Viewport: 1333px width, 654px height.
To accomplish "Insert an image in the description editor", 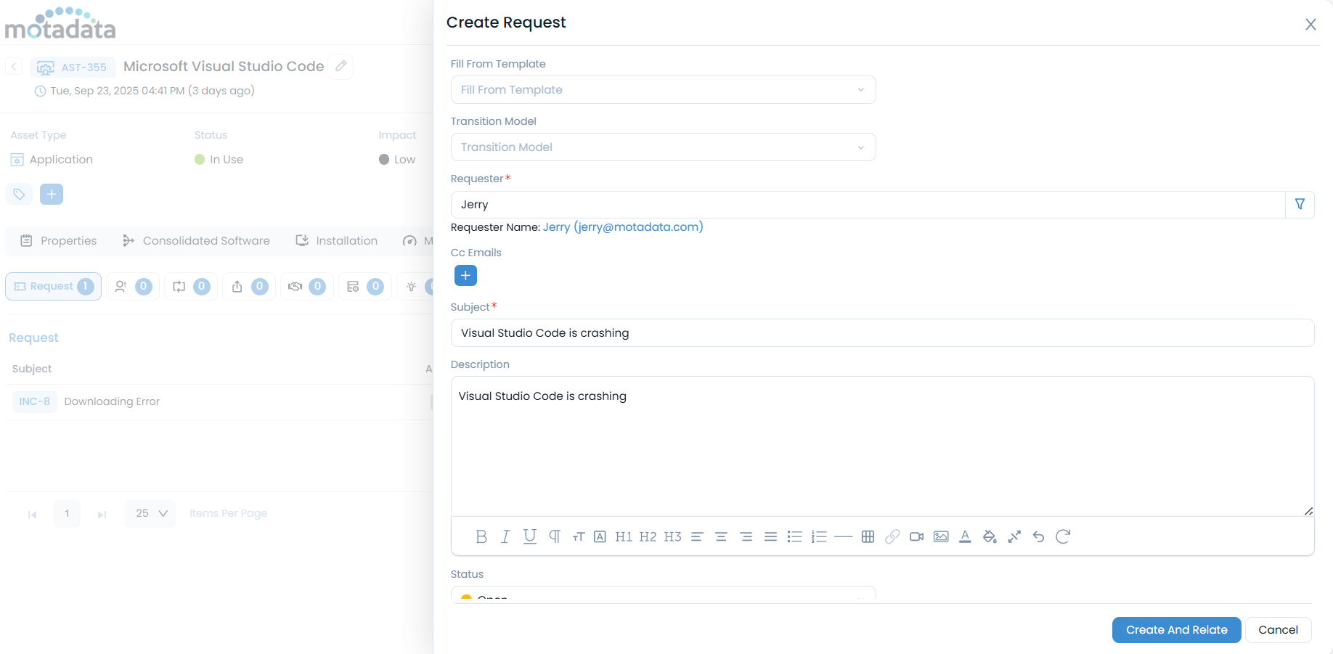I will [941, 536].
